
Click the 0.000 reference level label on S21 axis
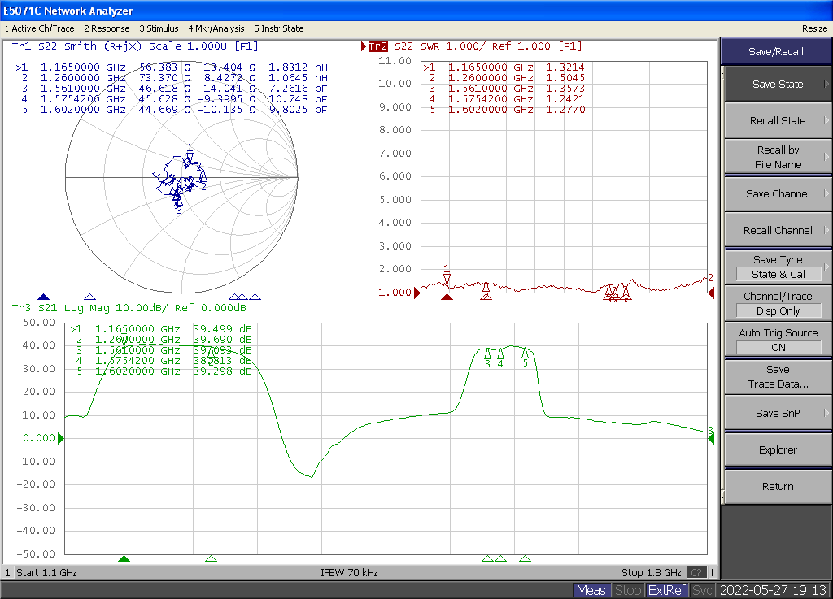39,438
